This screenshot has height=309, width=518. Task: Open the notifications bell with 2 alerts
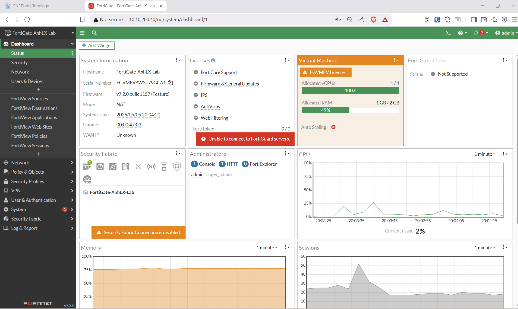pos(481,33)
